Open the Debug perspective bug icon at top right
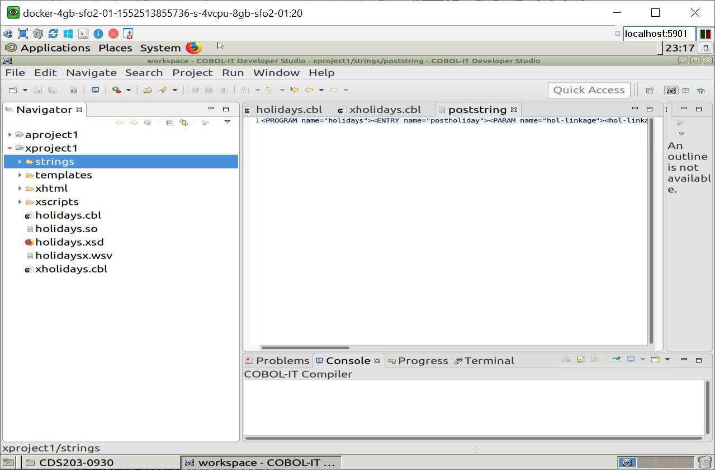This screenshot has width=715, height=470. coord(702,90)
